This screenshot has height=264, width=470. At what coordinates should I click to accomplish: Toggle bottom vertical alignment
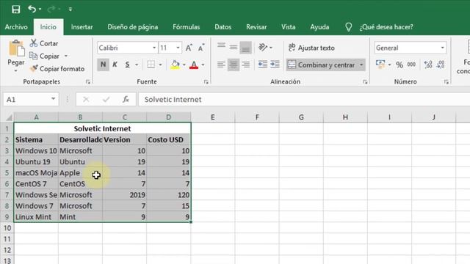pos(245,48)
